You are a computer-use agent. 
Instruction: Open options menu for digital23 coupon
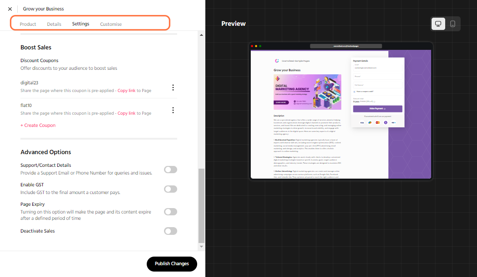point(173,87)
